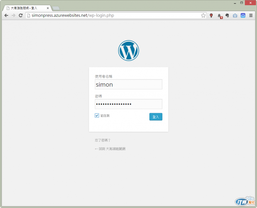257x208 pixels.
Task: Open the blue cloud extension icon
Action: click(243, 15)
